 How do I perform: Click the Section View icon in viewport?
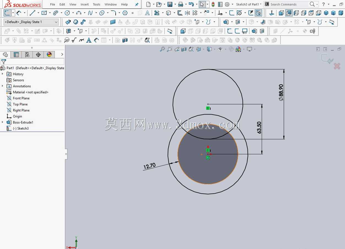tap(184, 49)
